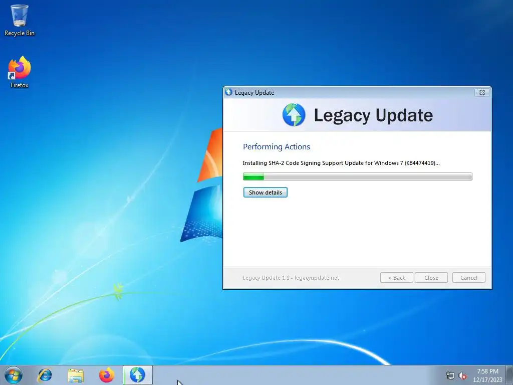This screenshot has height=385, width=513.
Task: Click the Show desktop button
Action: [509, 375]
